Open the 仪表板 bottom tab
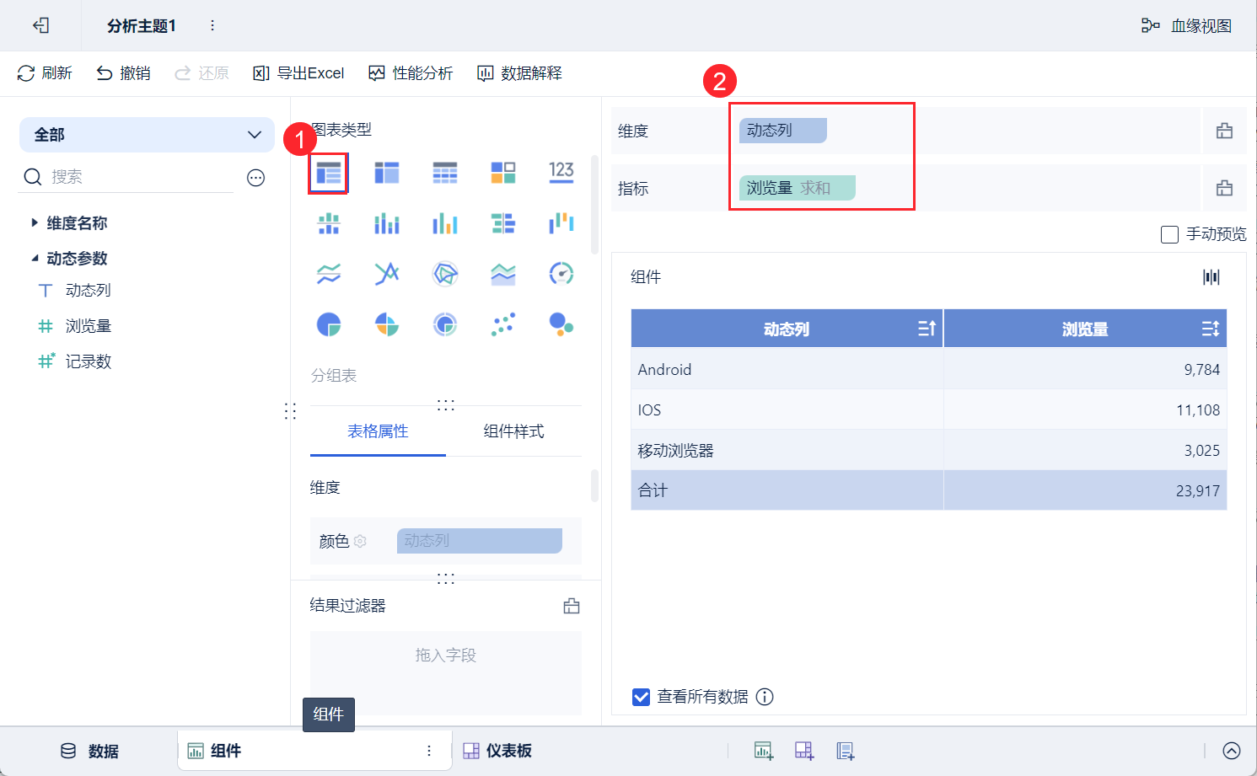This screenshot has height=776, width=1257. pos(497,751)
